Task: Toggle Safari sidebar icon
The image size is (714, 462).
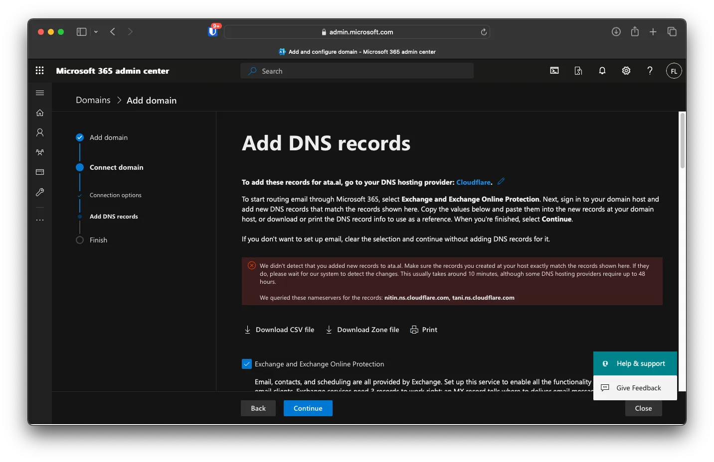Action: pyautogui.click(x=82, y=32)
